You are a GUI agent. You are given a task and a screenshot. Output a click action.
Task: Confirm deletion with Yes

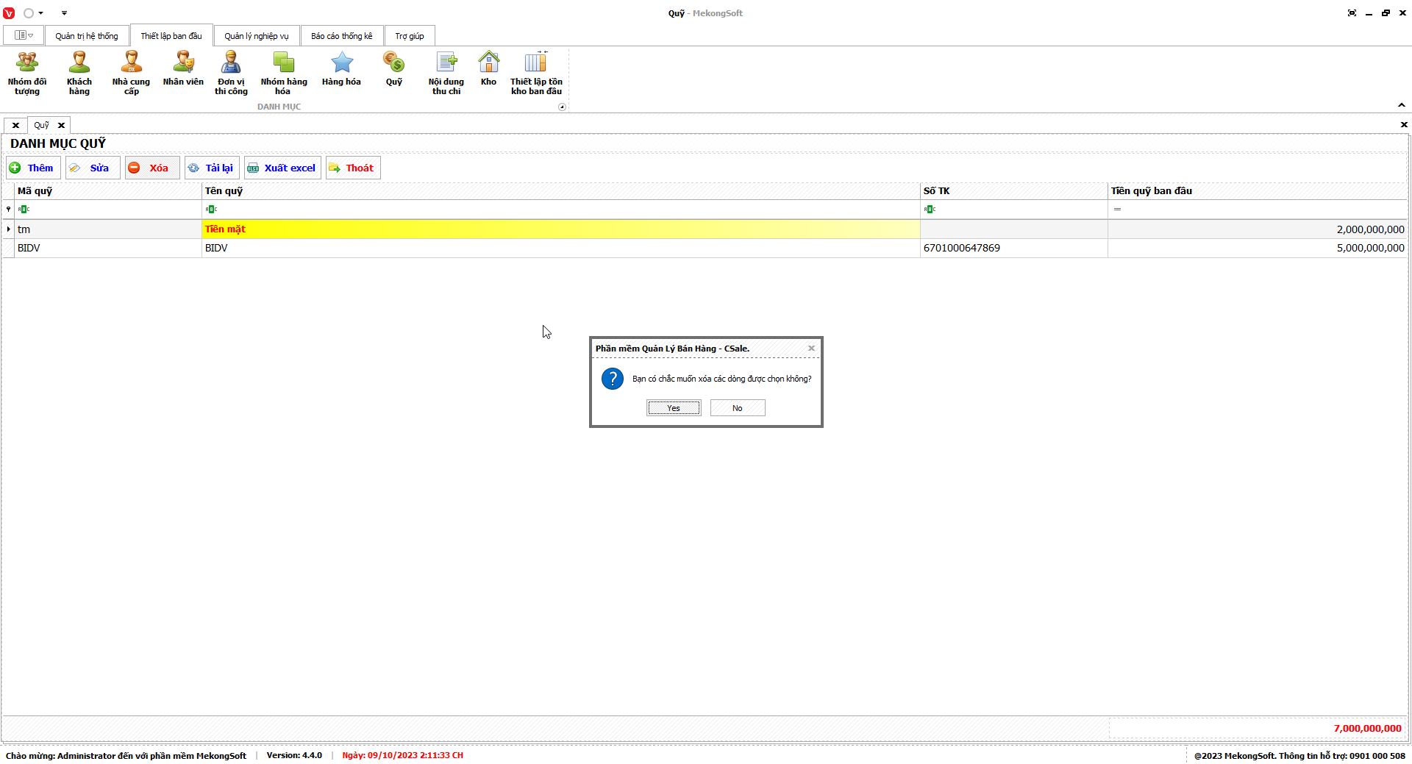click(674, 408)
